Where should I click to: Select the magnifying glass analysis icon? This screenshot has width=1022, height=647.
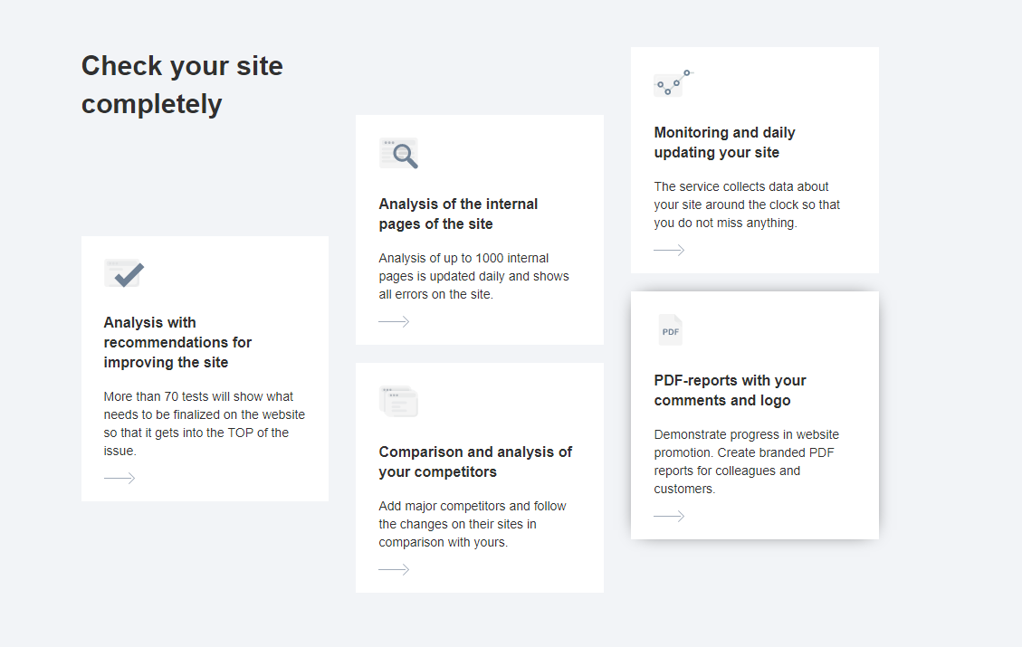click(398, 153)
